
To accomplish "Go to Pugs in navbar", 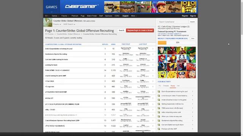I will click(83, 16).
